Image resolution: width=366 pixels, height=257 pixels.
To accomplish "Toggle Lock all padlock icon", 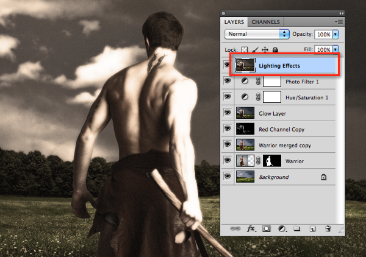I will coord(275,49).
